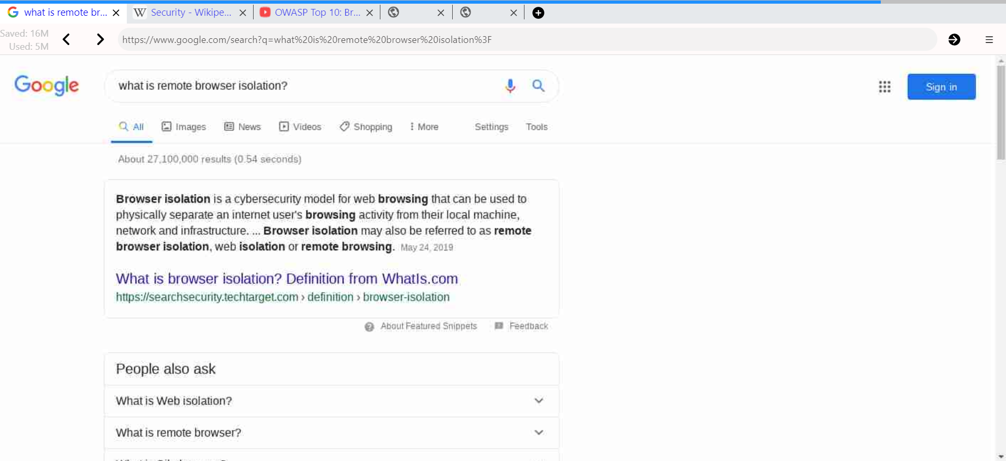Click the scrollbar up arrow
Screen dimensions: 1006x461
[1001, 61]
